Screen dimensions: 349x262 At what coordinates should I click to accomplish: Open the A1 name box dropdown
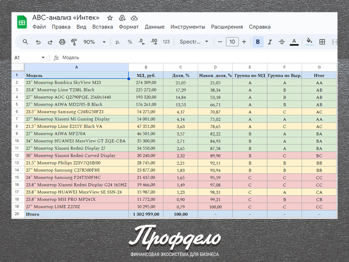tap(43, 58)
